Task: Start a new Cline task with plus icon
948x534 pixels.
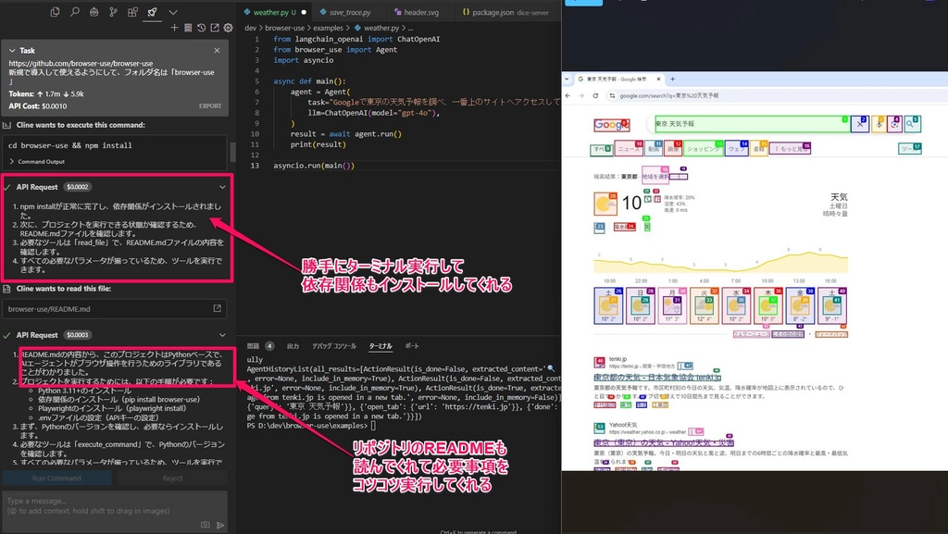Action: click(x=175, y=28)
